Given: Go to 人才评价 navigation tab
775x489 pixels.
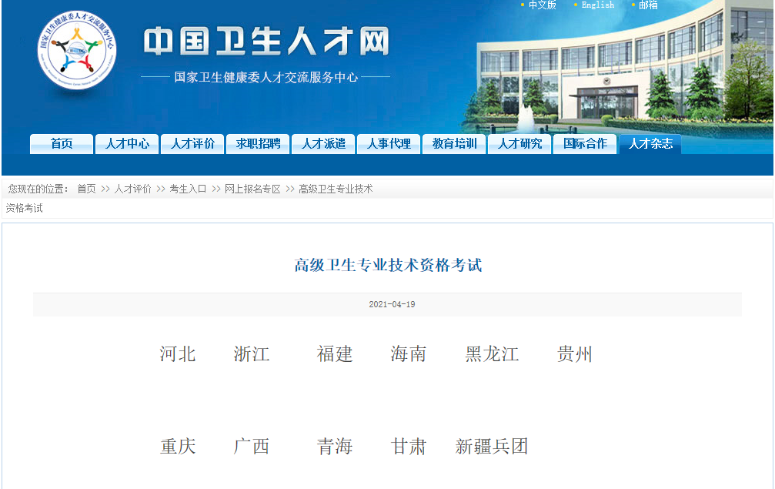Looking at the screenshot, I should (x=192, y=144).
